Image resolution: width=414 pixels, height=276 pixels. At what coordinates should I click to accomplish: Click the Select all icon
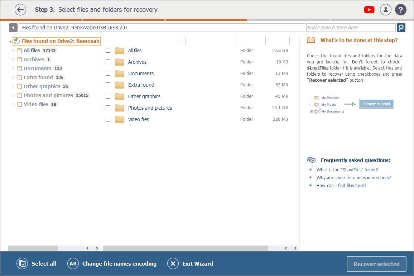pyautogui.click(x=22, y=264)
